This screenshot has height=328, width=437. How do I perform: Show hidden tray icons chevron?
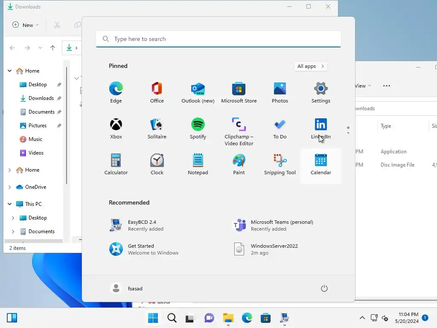(x=362, y=318)
